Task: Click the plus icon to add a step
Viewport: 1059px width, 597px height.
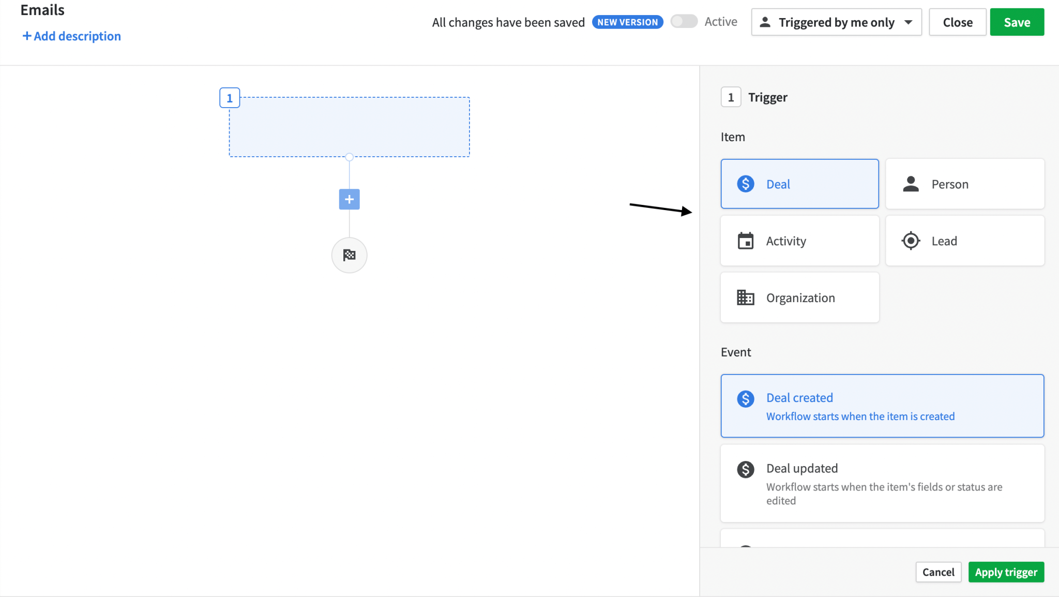Action: click(x=349, y=199)
